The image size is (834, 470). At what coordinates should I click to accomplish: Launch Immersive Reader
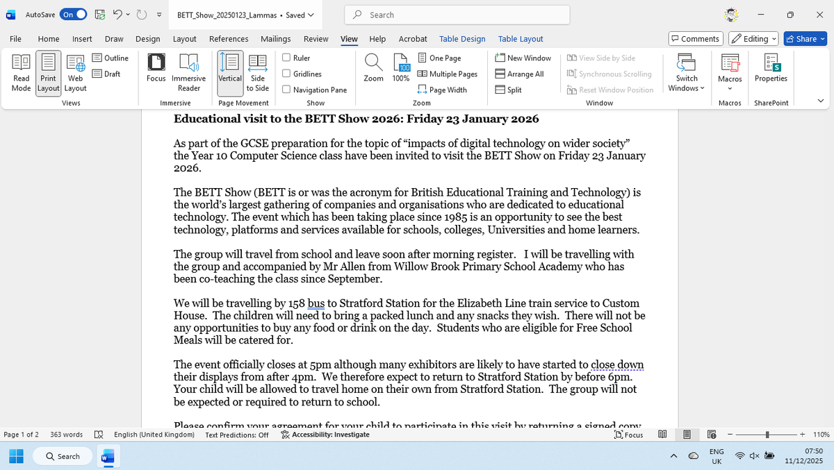pos(188,73)
